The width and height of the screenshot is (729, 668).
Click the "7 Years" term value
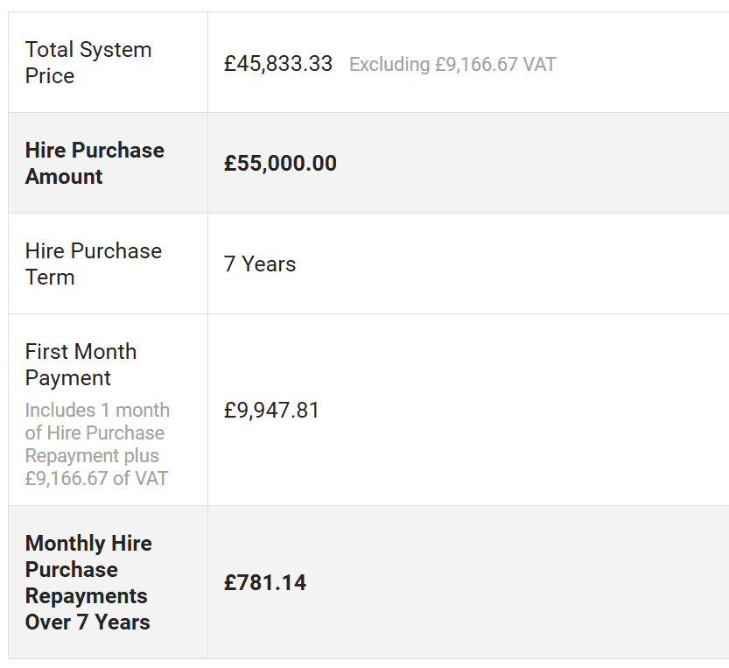coord(260,264)
